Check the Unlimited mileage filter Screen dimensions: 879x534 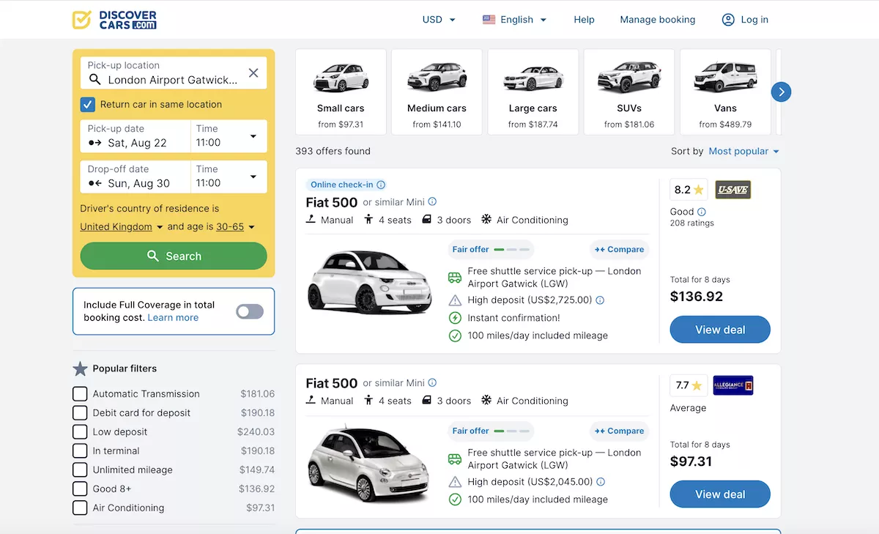(80, 470)
